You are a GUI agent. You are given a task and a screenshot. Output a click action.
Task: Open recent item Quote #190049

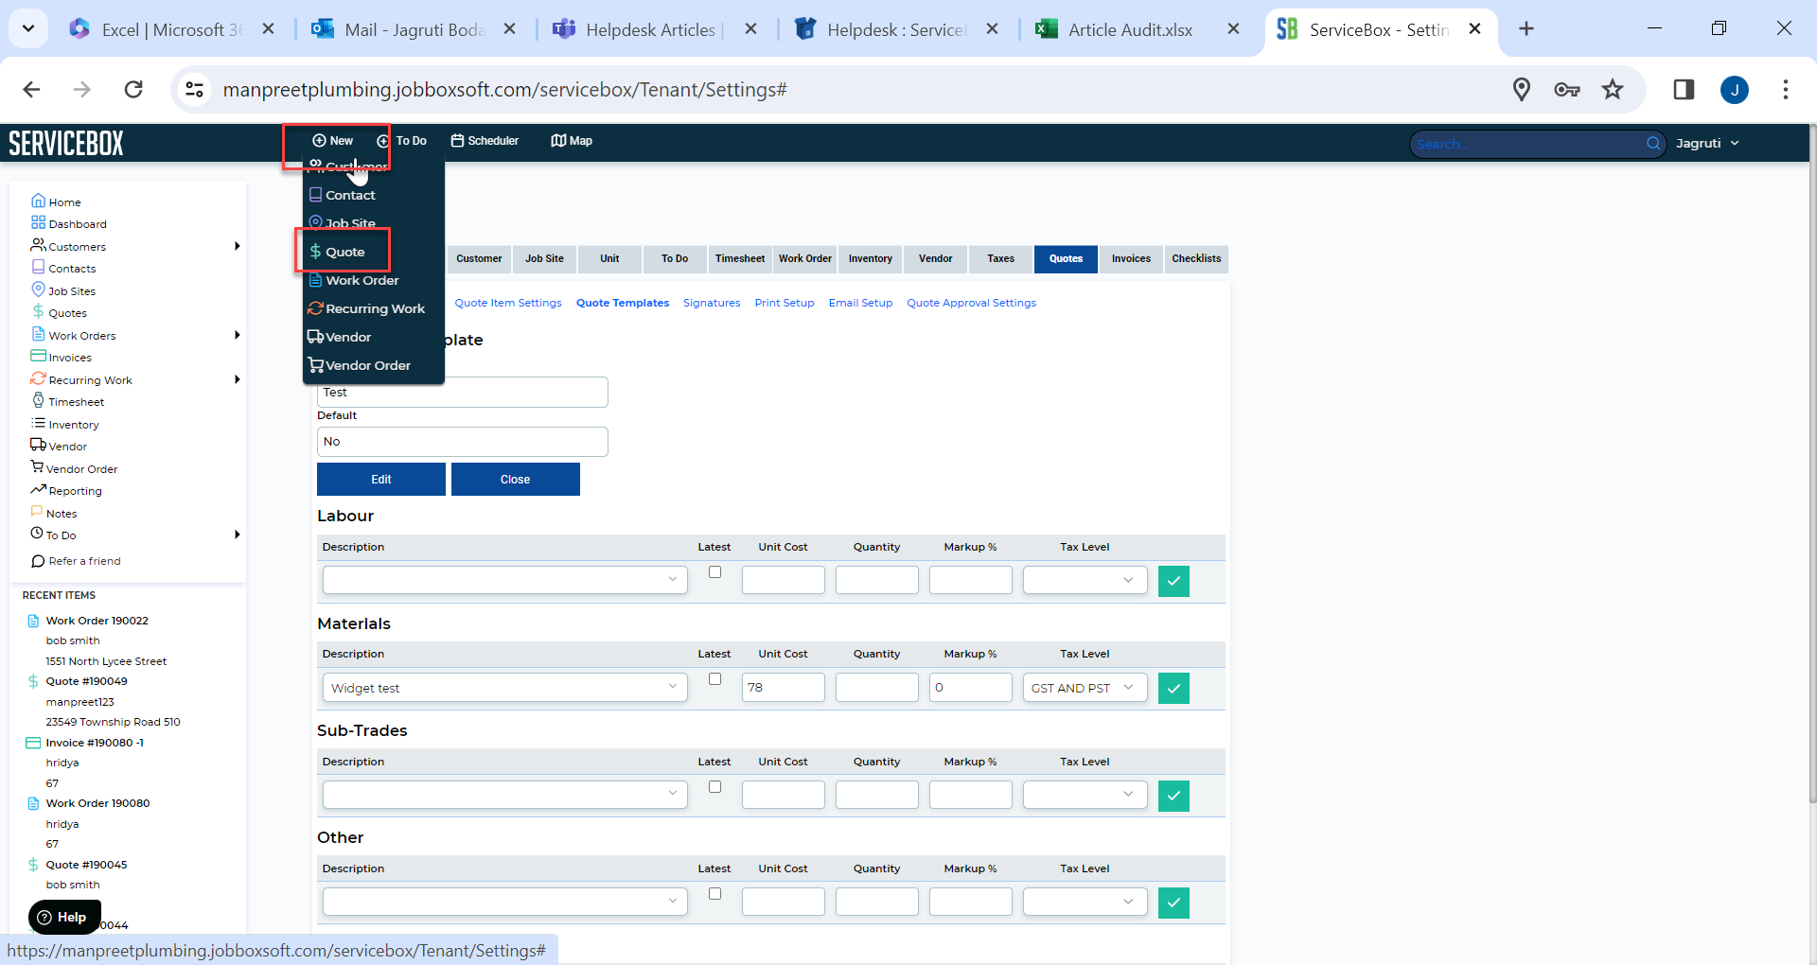click(x=86, y=681)
